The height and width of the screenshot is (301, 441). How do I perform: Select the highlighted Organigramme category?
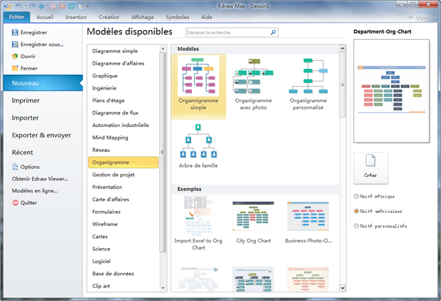pyautogui.click(x=123, y=162)
